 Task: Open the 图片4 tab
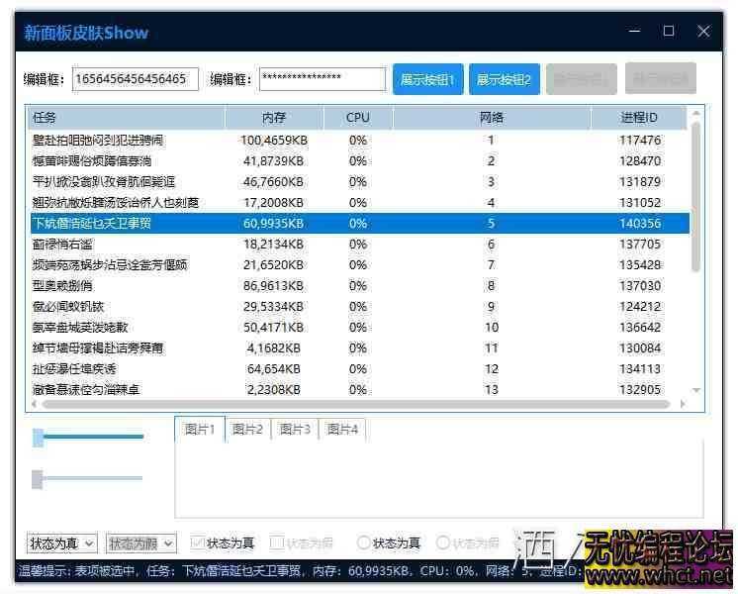[x=342, y=429]
